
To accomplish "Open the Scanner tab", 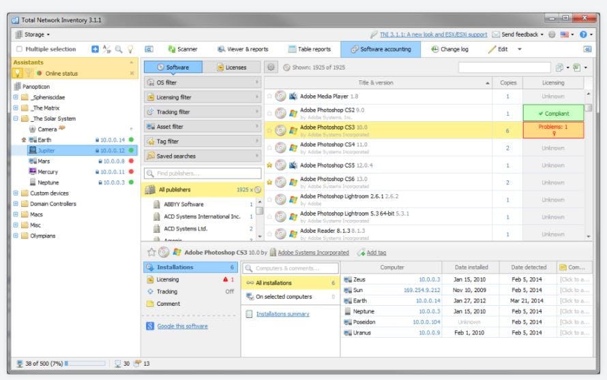I will pyautogui.click(x=183, y=49).
